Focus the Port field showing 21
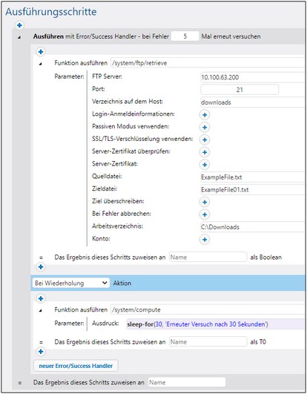This screenshot has width=307, height=394. (240, 90)
